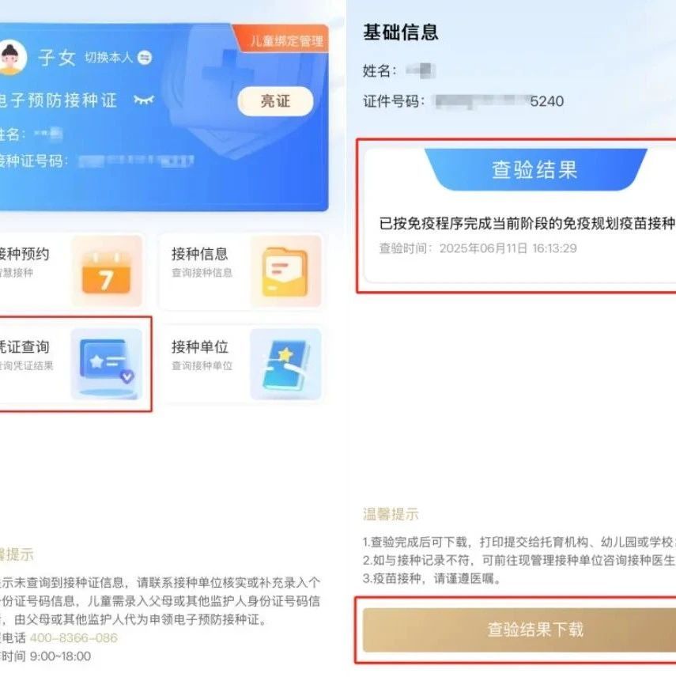The image size is (676, 677).
Task: Click the blue book icon for 接种单位
Action: pos(285,364)
